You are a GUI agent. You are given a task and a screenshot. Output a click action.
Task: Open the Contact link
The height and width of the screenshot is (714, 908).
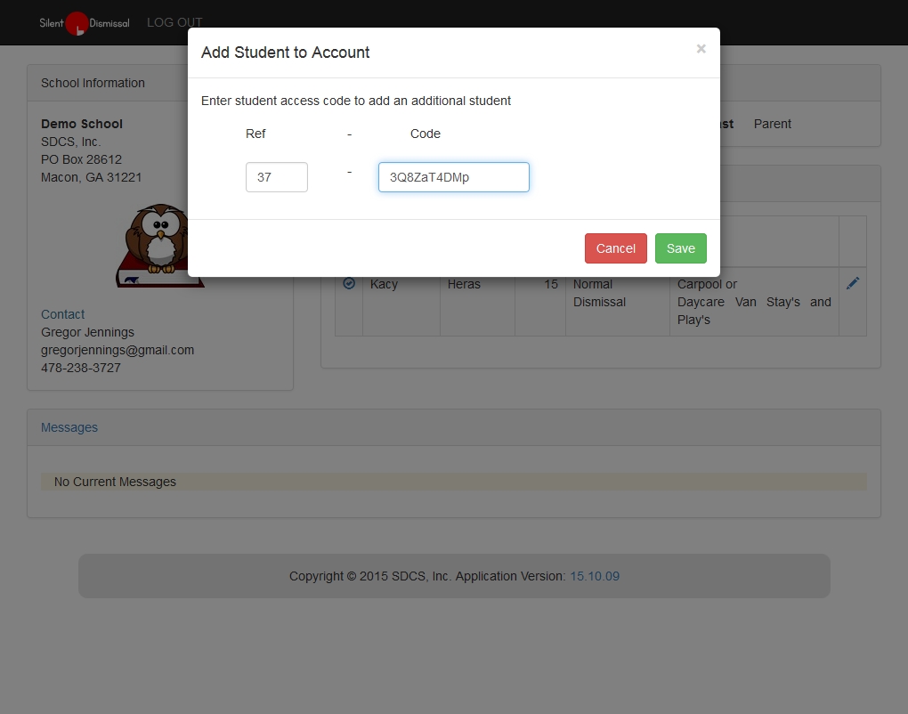[62, 314]
